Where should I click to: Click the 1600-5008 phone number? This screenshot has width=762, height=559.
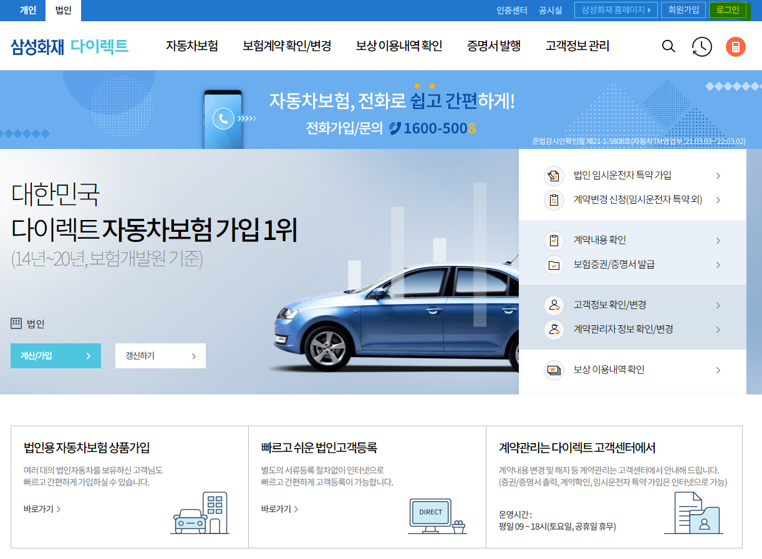pyautogui.click(x=440, y=128)
